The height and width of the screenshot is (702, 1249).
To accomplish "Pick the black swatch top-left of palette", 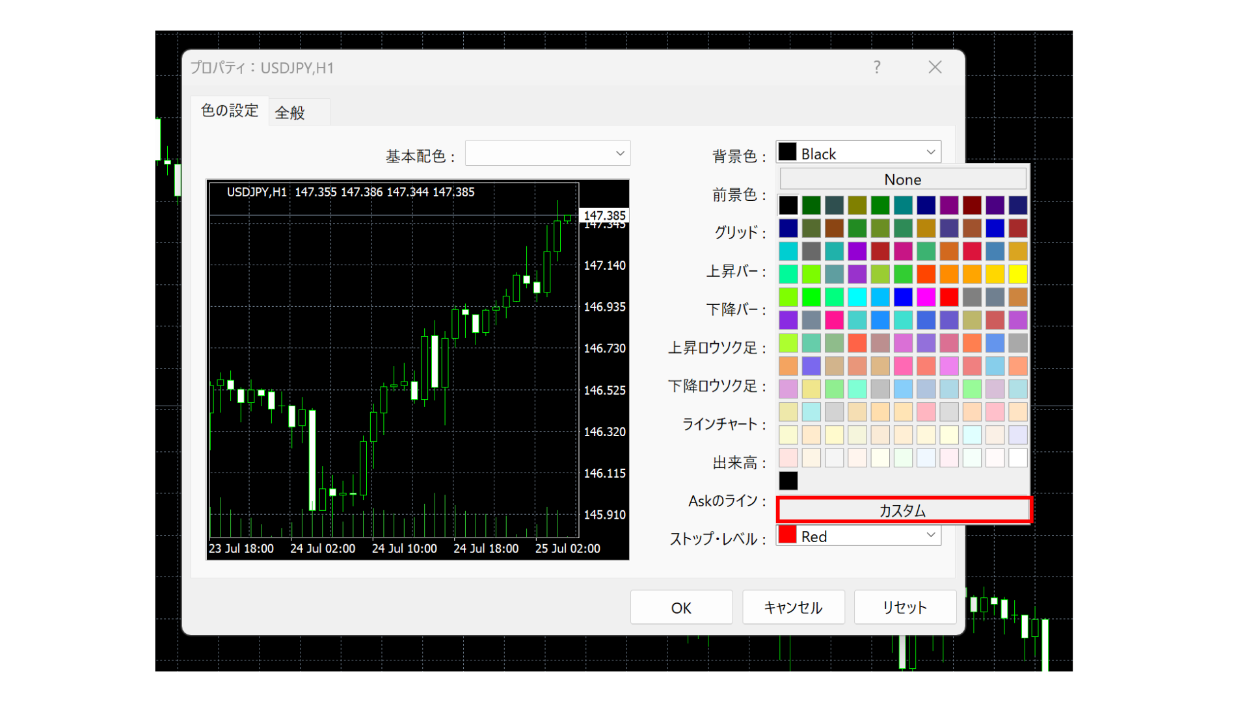I will click(x=788, y=204).
